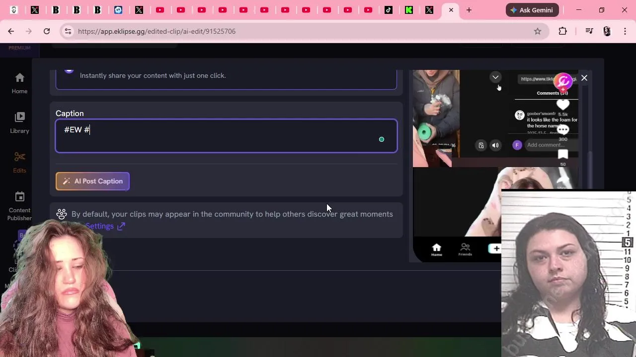Click the community people icon
This screenshot has width=636, height=357.
(x=62, y=214)
